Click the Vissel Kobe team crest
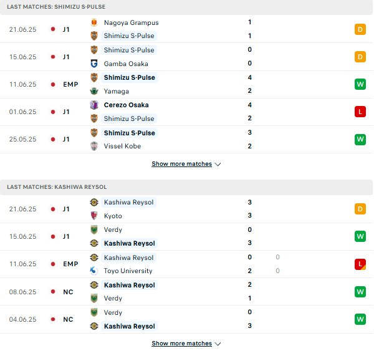The width and height of the screenshot is (374, 356). click(94, 146)
